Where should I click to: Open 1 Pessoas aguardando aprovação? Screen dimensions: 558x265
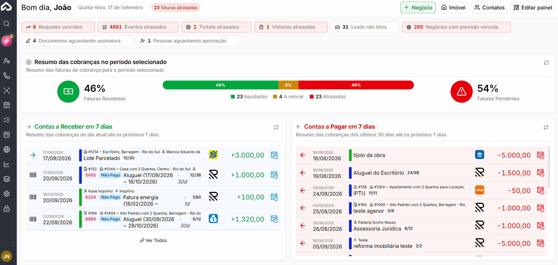click(187, 41)
